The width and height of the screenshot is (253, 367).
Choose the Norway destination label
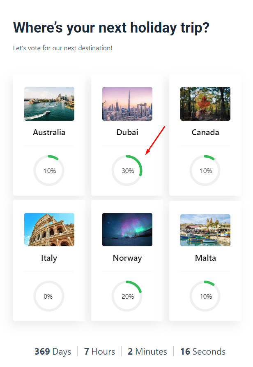127,258
